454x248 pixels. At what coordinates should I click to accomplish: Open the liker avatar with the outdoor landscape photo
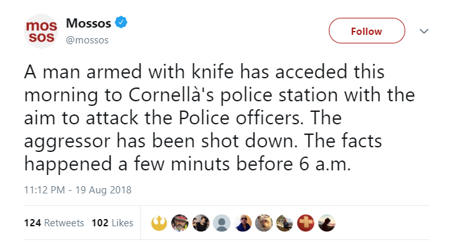(285, 223)
